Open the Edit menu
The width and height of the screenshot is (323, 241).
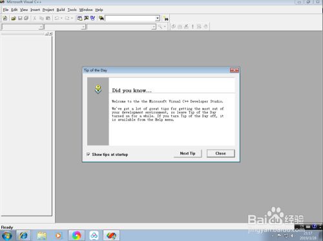(x=14, y=10)
